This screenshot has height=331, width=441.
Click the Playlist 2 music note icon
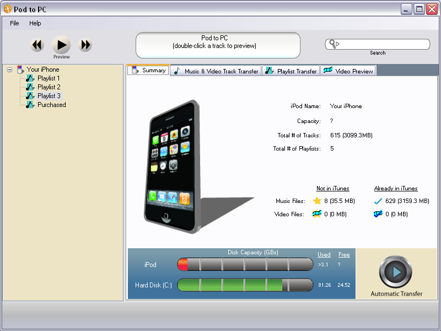click(30, 87)
